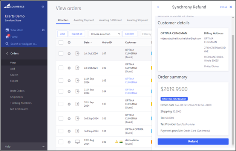Click the Export all button

coord(77,34)
